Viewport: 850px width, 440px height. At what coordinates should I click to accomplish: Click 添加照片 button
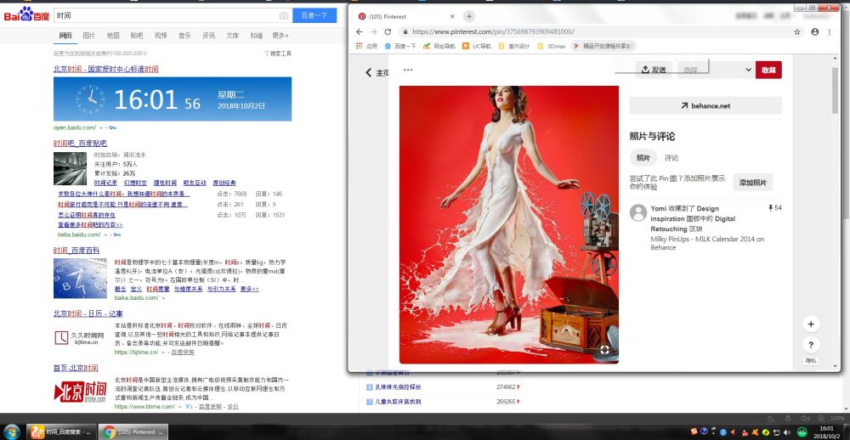pos(753,183)
